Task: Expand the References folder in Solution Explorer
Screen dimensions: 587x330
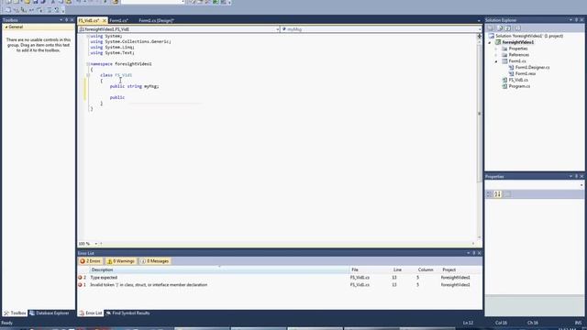Action: point(496,55)
